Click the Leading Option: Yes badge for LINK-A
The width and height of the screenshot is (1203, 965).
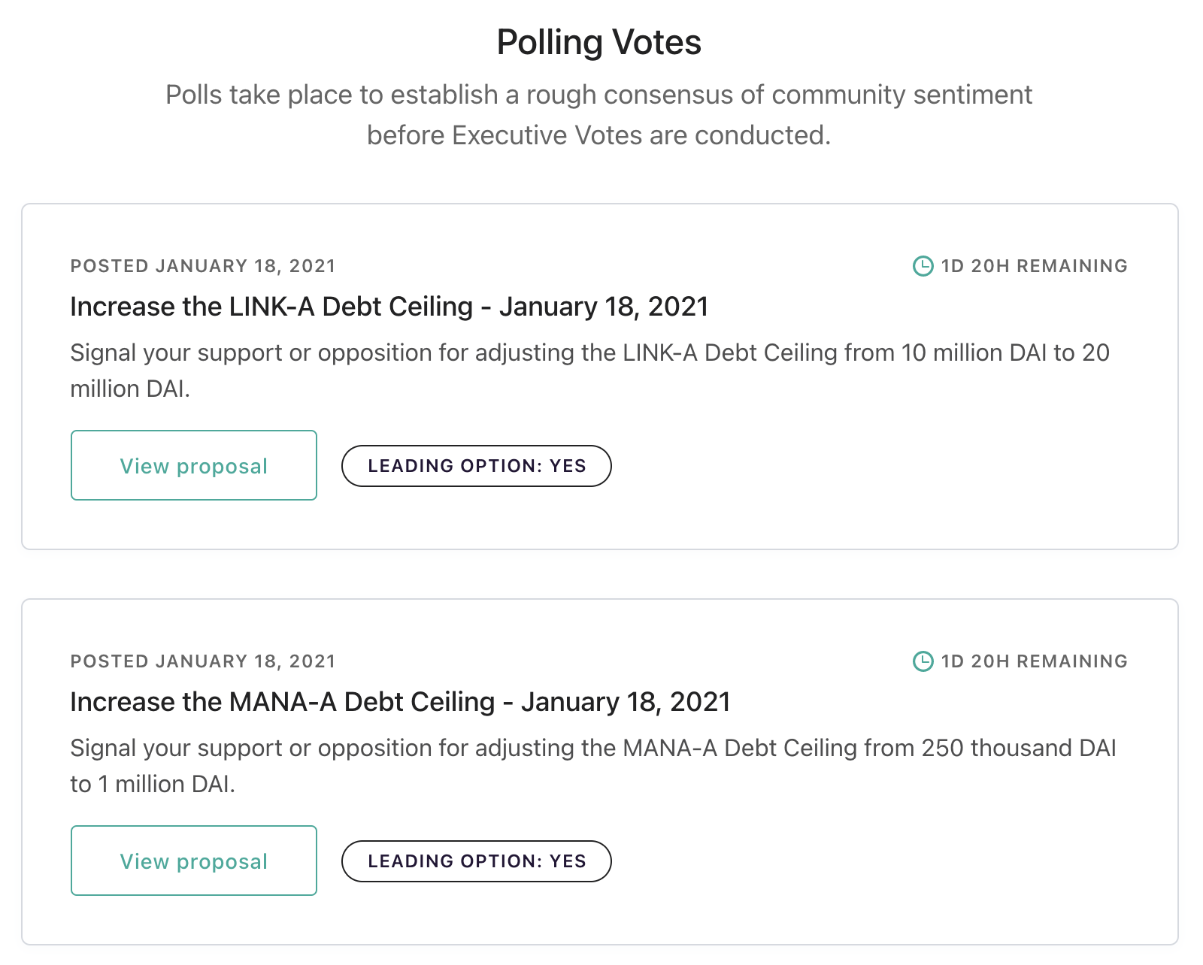coord(477,466)
